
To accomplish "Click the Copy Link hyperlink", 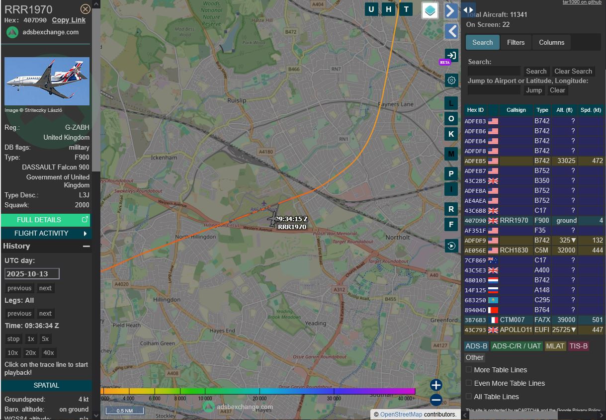I will (69, 20).
